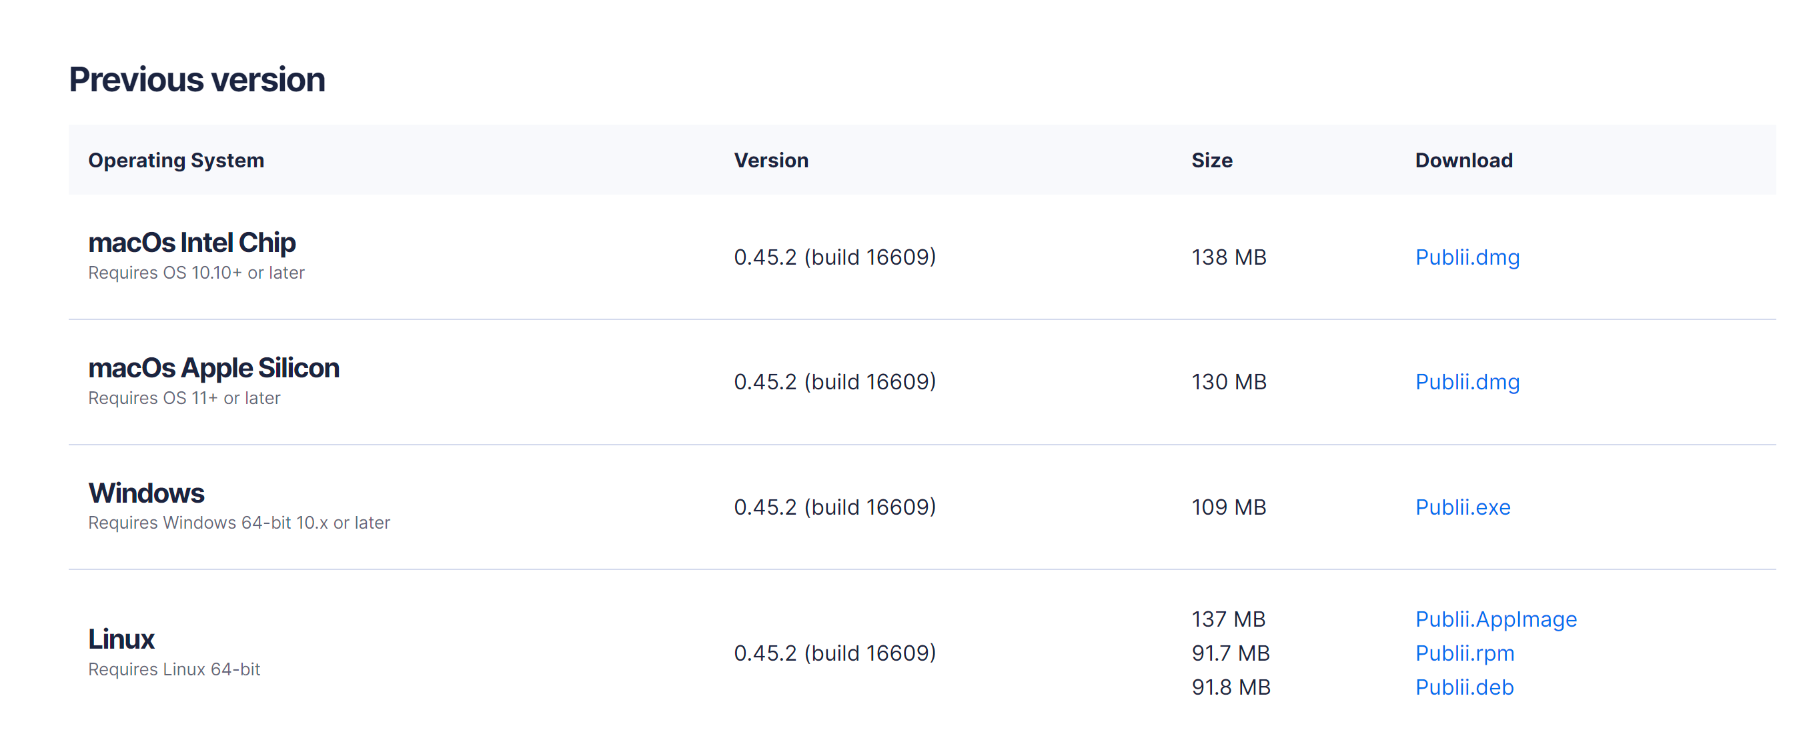
Task: Click the 109 MB size value
Action: 1228,507
